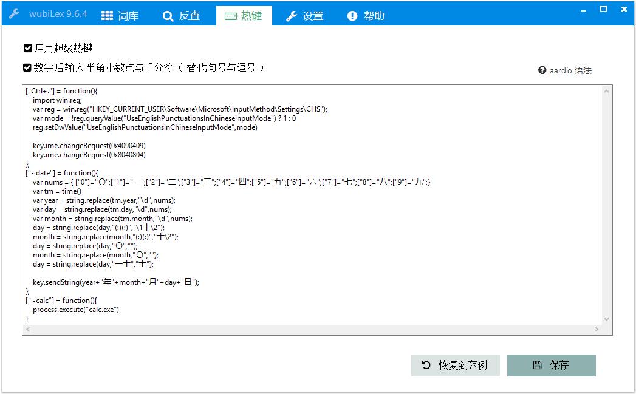Select the 热键 tab
Screen dimensions: 636x394
(x=244, y=16)
